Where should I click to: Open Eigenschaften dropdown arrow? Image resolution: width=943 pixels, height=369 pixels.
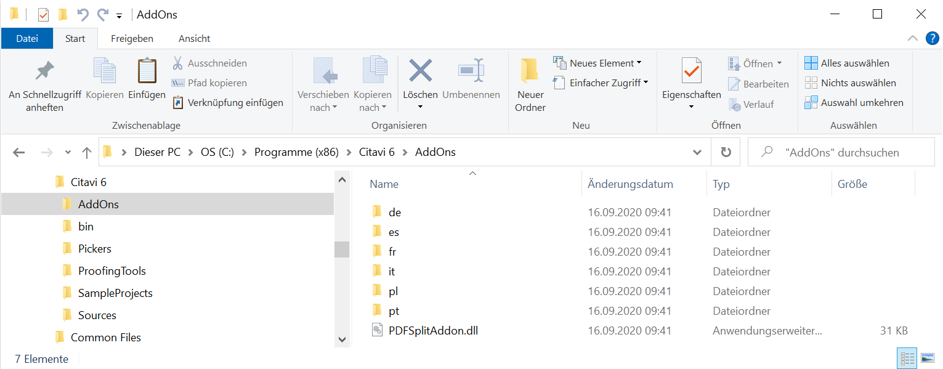(x=691, y=107)
